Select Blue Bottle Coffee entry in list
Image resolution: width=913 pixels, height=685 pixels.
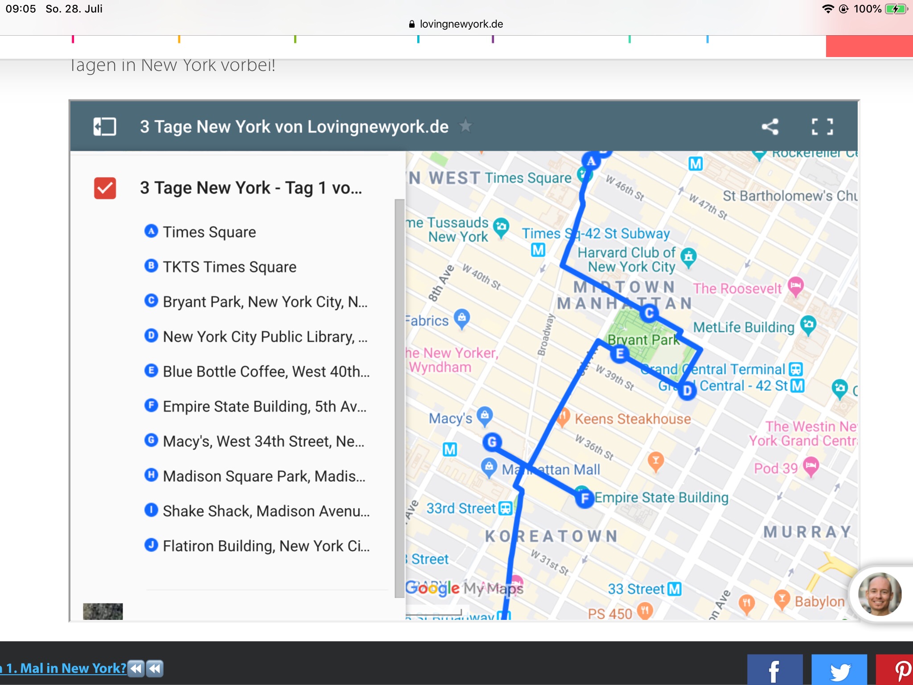tap(257, 371)
